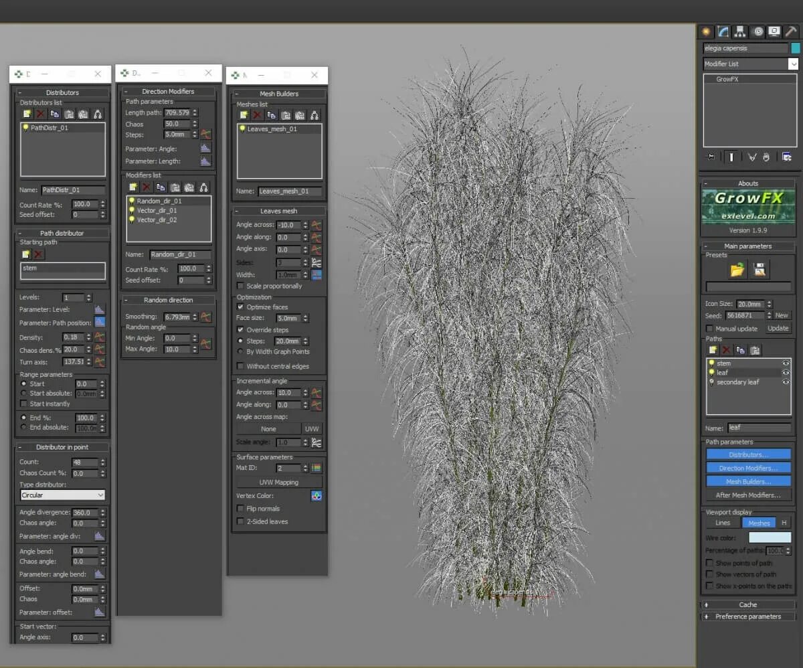The width and height of the screenshot is (803, 668).
Task: Add new modifier in Modifiers list toolbar
Action: pyautogui.click(x=132, y=187)
